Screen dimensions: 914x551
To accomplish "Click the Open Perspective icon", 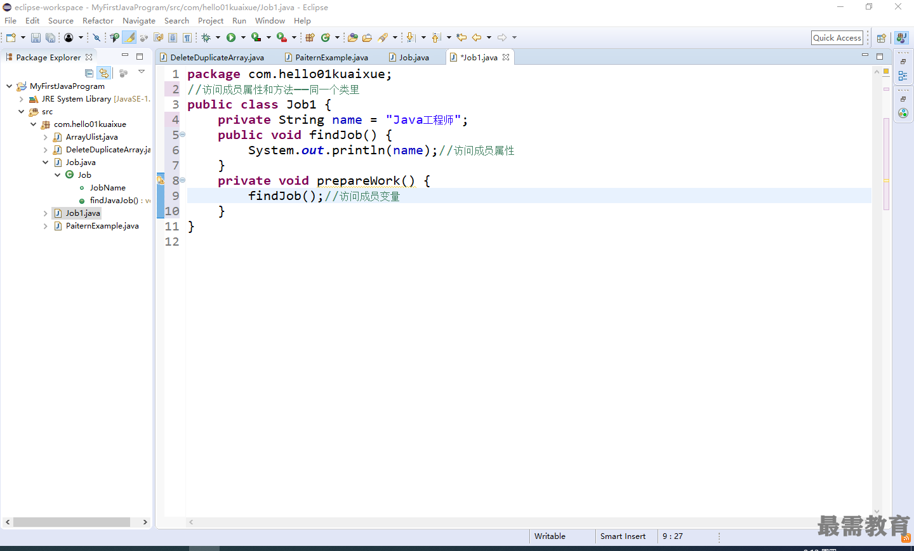I will tap(881, 38).
